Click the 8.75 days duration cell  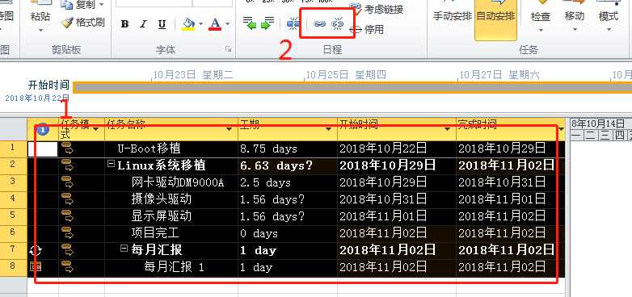coord(288,148)
